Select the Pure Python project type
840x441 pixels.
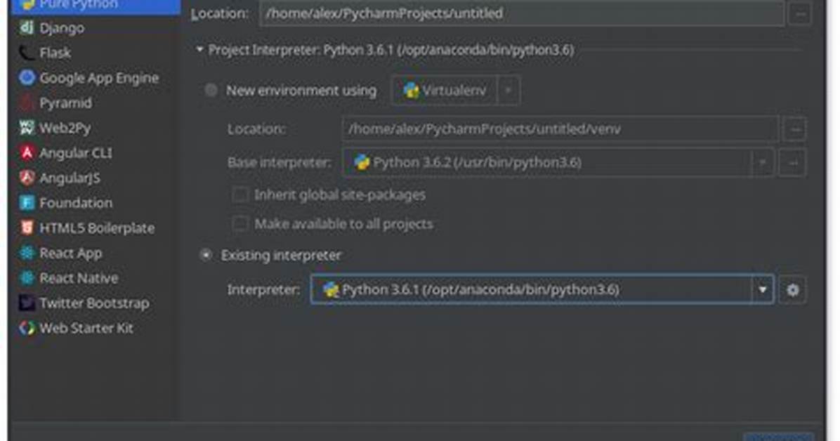click(x=96, y=6)
